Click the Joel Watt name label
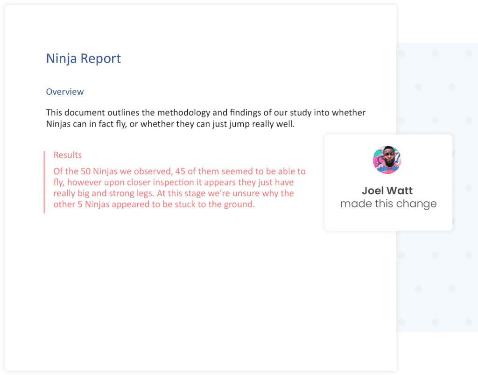 tap(387, 191)
